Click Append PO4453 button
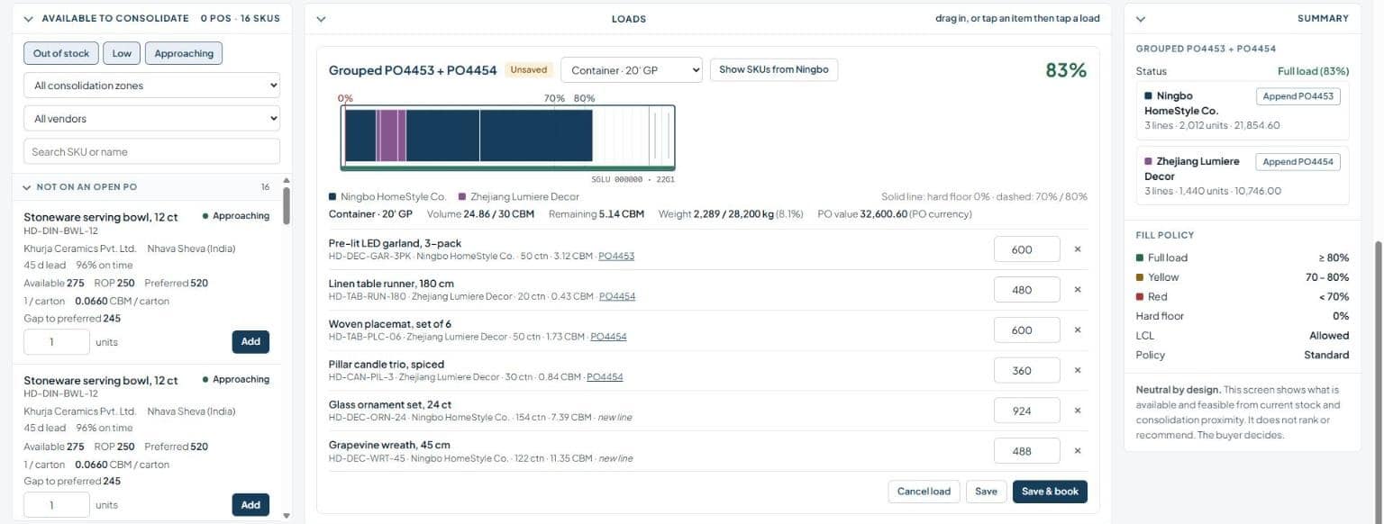Image resolution: width=1384 pixels, height=524 pixels. (x=1297, y=96)
